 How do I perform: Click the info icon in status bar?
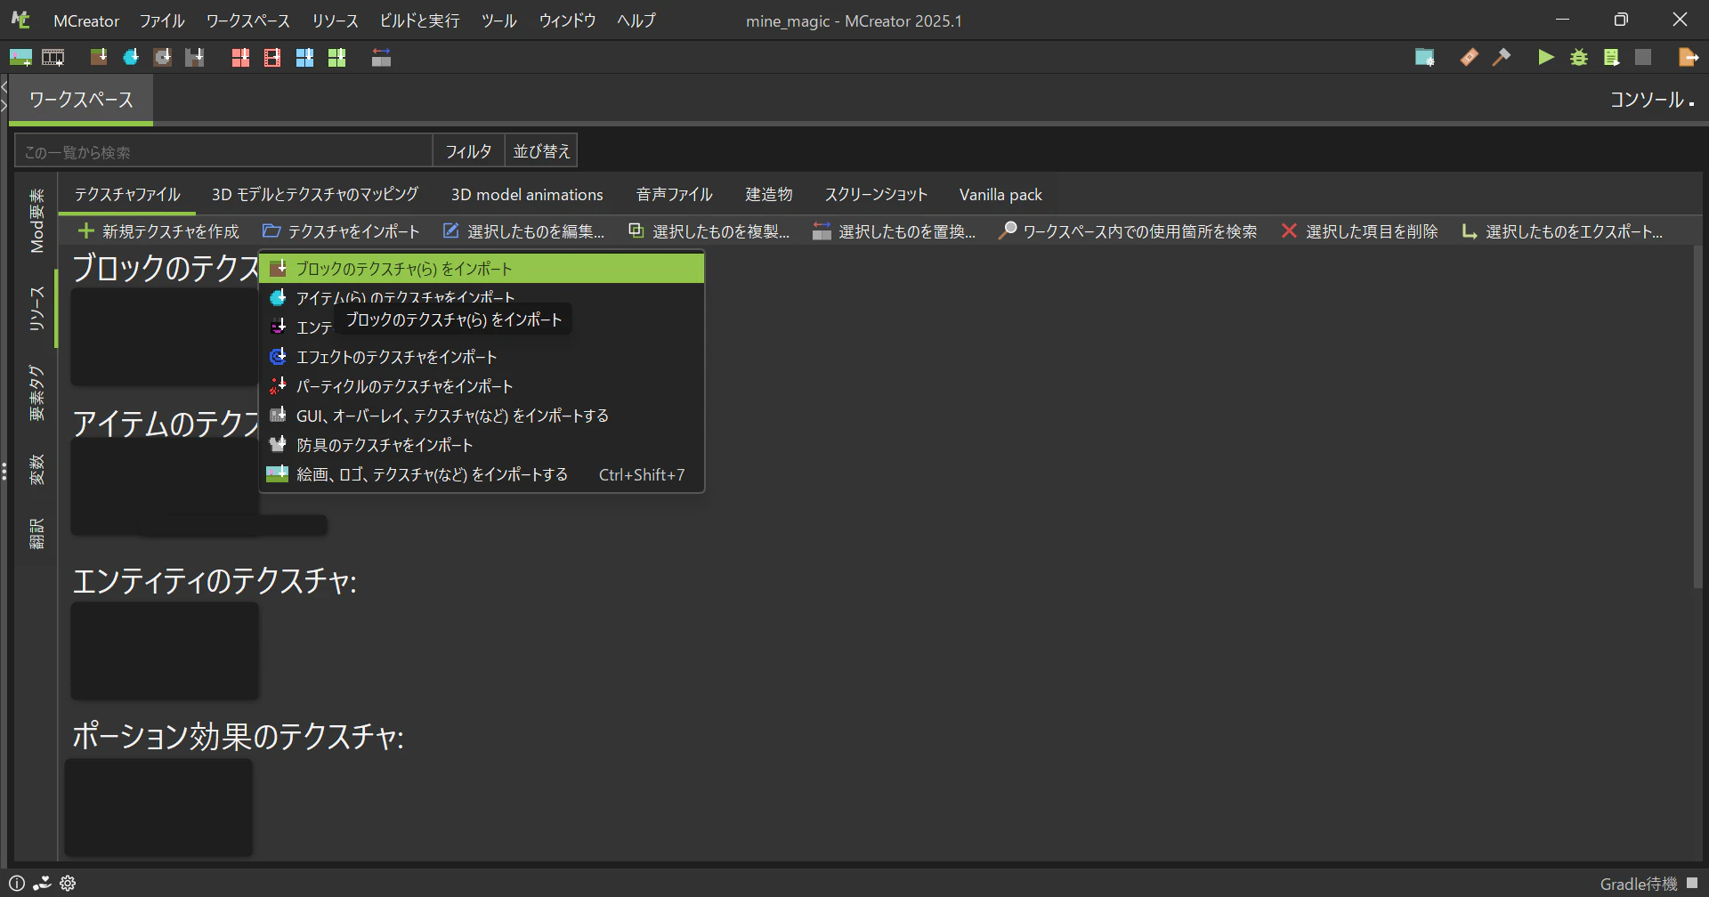pyautogui.click(x=17, y=884)
